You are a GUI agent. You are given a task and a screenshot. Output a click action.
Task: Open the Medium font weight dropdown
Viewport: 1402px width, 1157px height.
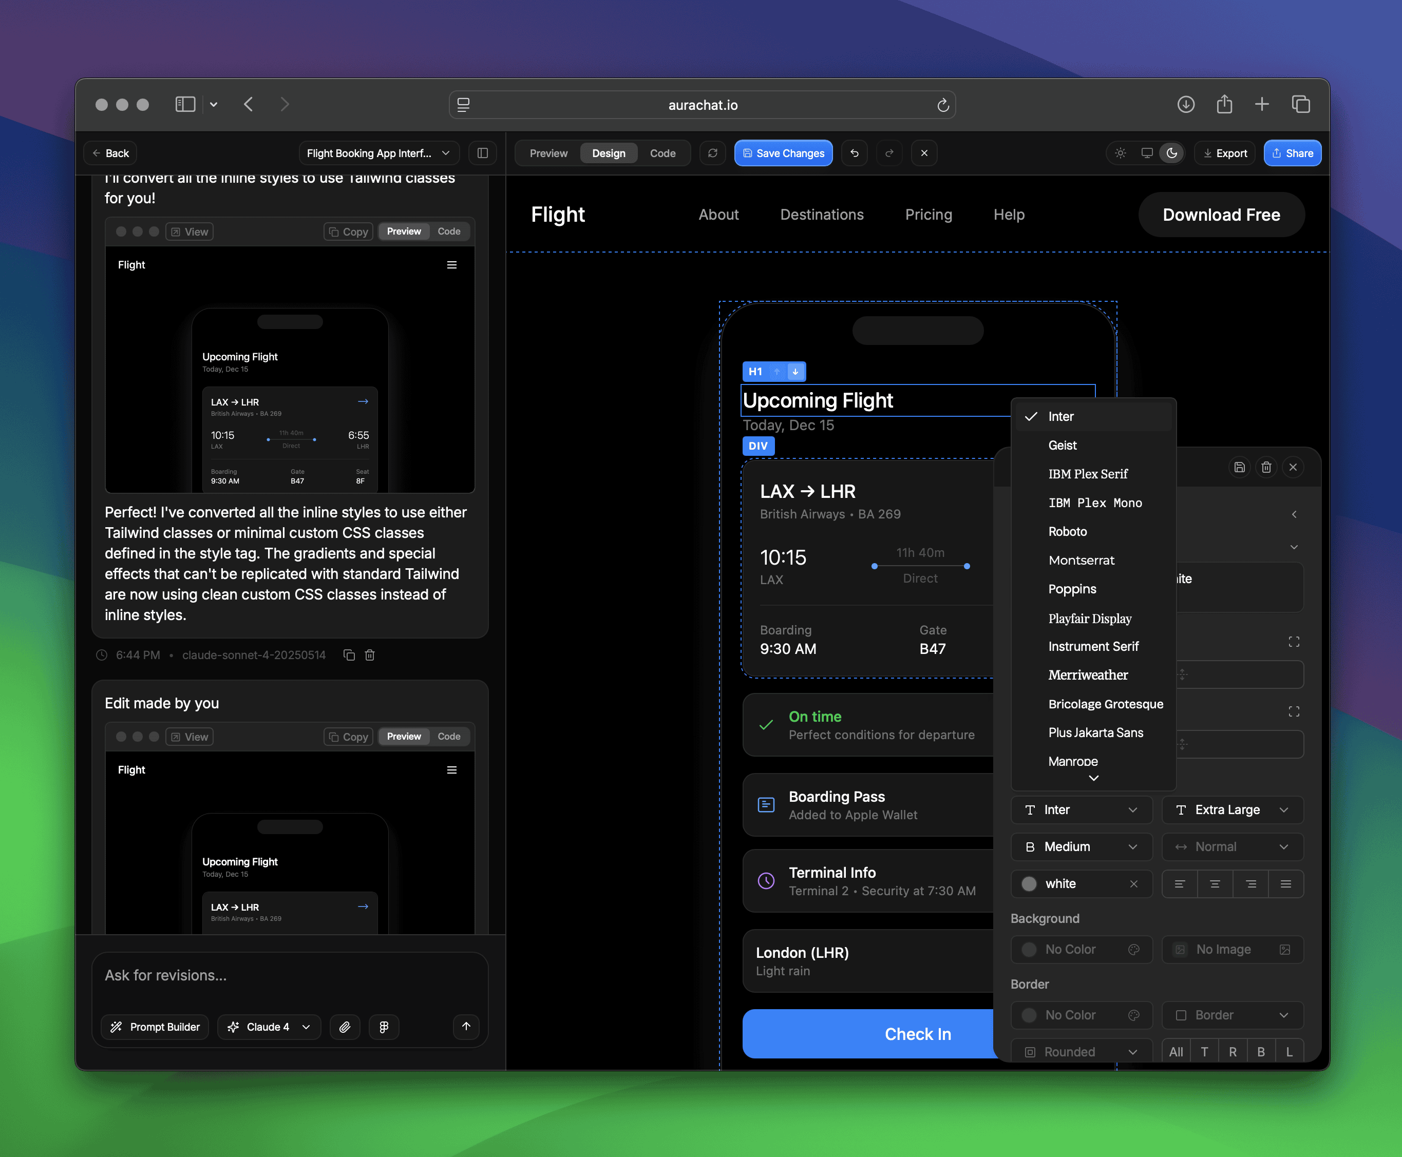1082,846
